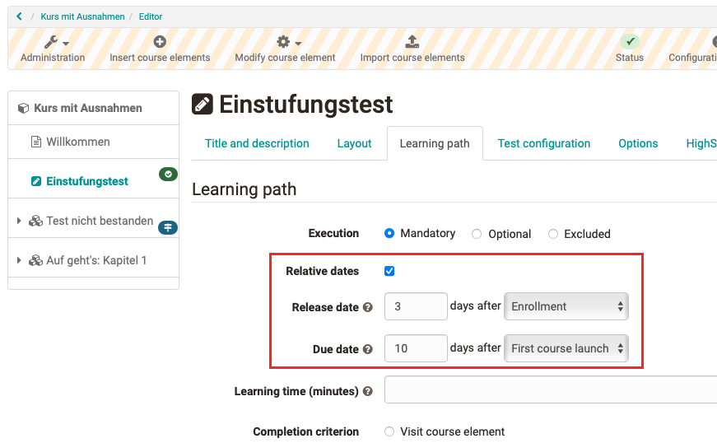Open the Administration wrench menu

(x=54, y=42)
